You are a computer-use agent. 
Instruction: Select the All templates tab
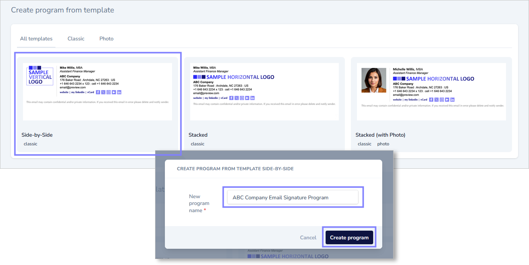click(36, 39)
